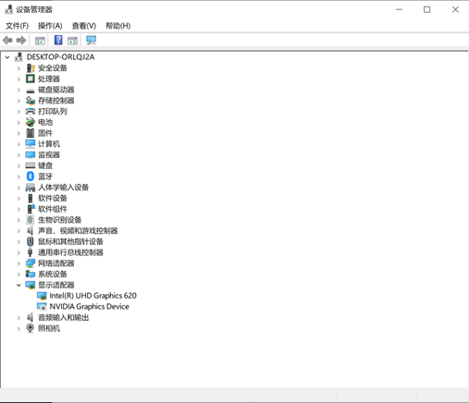Expand the 磁盘驱动器 disk drives node
The height and width of the screenshot is (403, 469).
pyautogui.click(x=19, y=90)
